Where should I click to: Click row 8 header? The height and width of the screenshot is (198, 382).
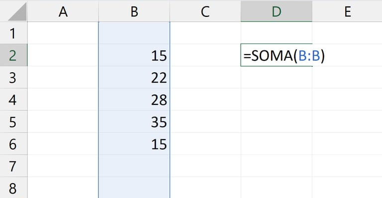pyautogui.click(x=13, y=188)
